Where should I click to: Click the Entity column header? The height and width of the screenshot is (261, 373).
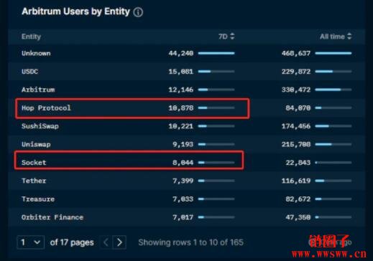[31, 37]
